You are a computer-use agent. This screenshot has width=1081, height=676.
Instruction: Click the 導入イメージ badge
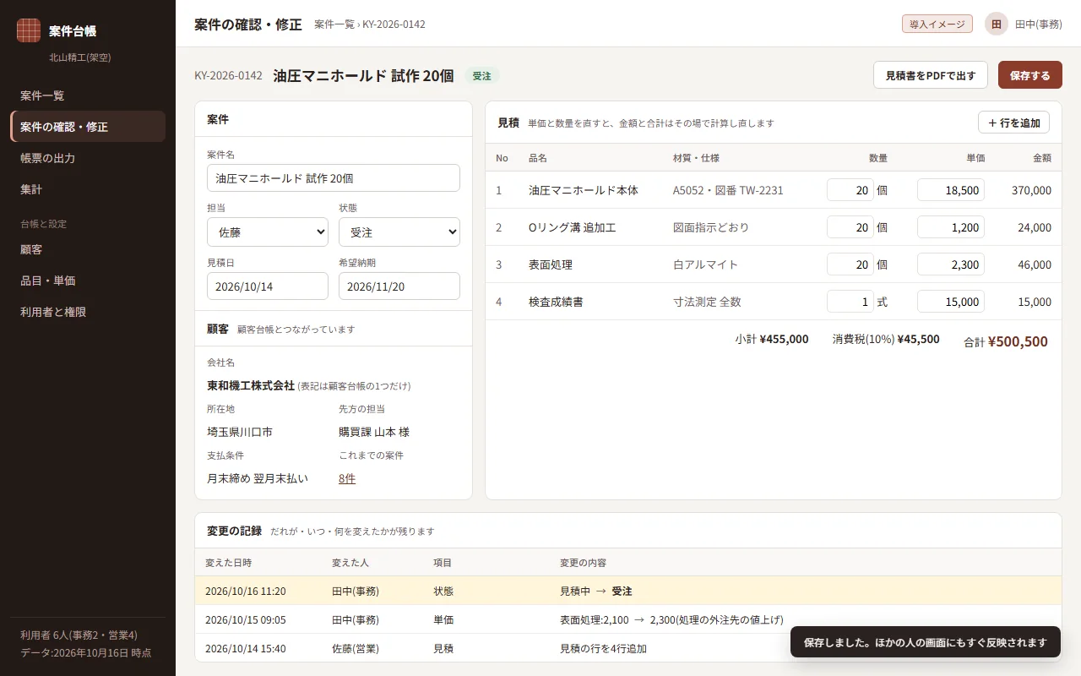pos(937,25)
